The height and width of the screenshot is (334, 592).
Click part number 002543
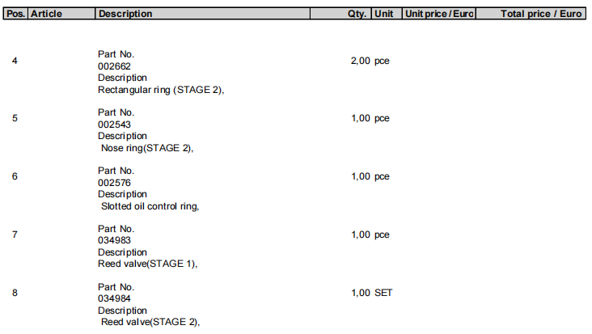[x=114, y=125]
